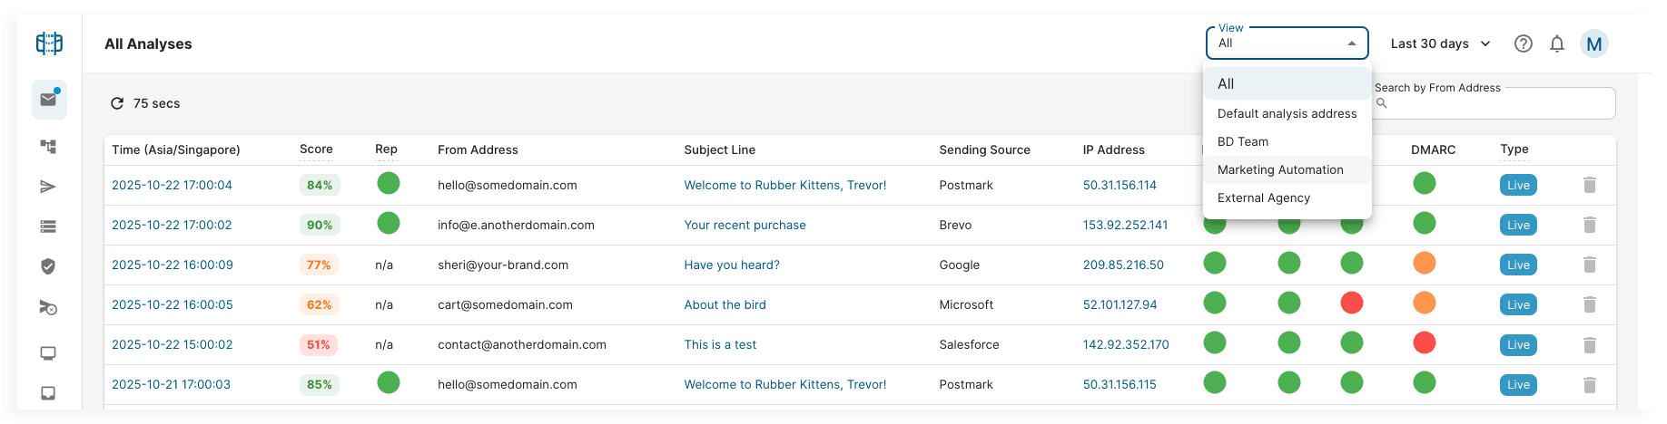This screenshot has height=424, width=1667.
Task: Open the notifications bell icon
Action: click(1557, 43)
